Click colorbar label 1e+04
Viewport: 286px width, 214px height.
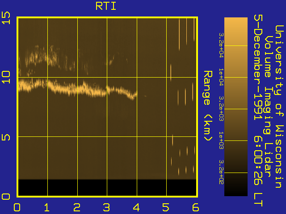(x=221, y=77)
